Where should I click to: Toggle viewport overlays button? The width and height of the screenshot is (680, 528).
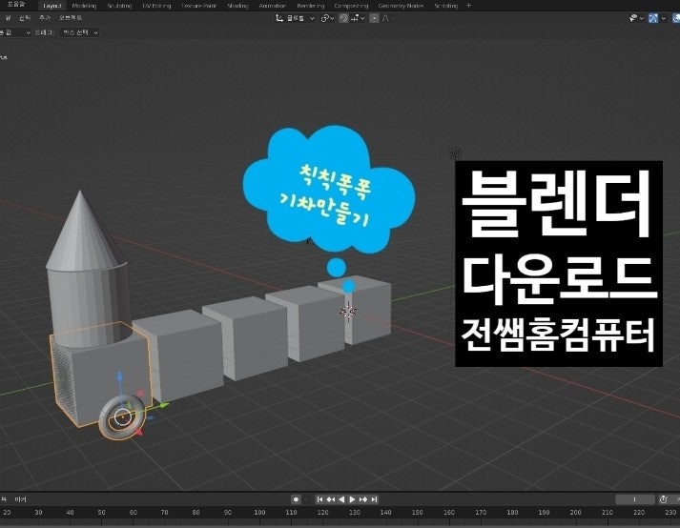coord(675,18)
